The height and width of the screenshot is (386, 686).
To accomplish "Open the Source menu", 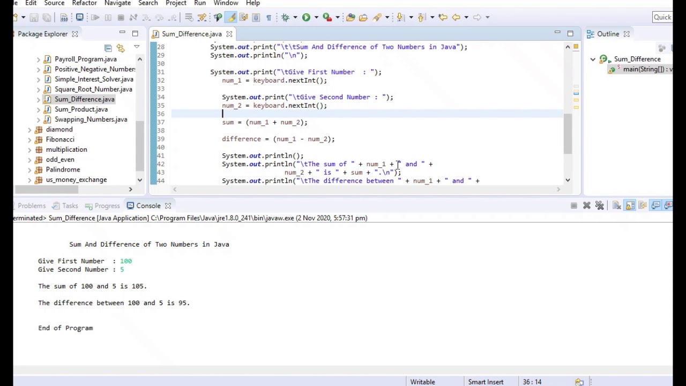I will (54, 3).
